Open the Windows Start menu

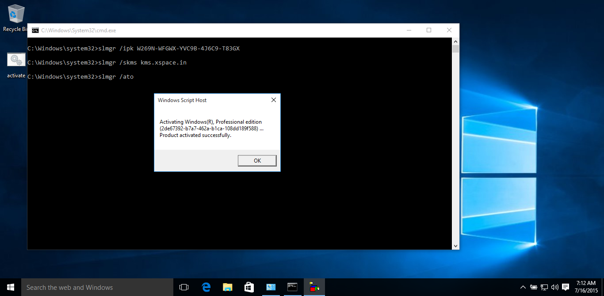[11, 287]
